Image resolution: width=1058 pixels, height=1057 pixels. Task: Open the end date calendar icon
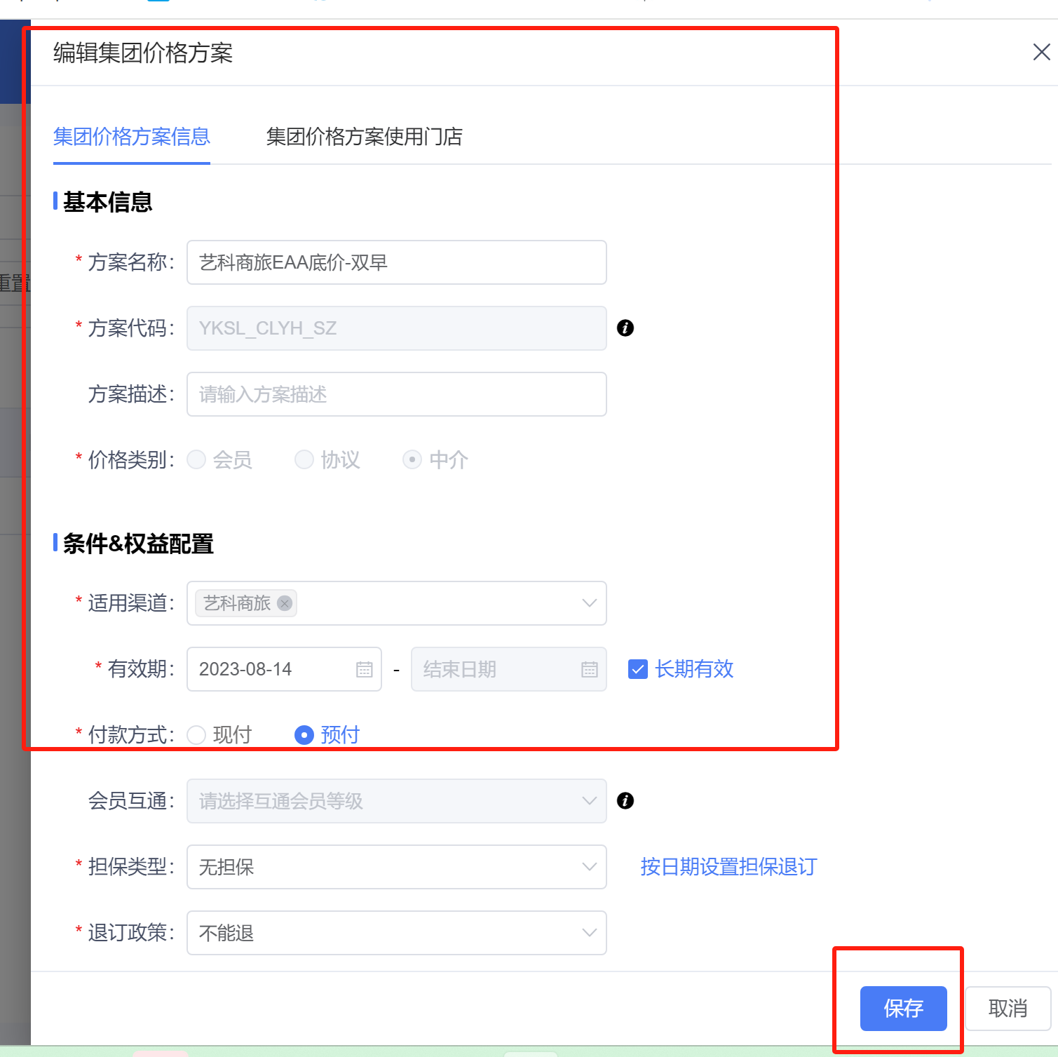point(589,669)
